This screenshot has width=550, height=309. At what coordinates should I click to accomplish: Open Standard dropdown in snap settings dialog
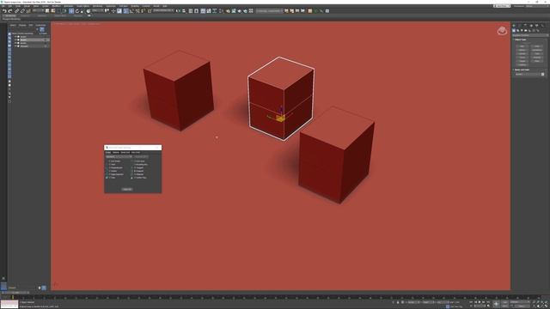click(119, 156)
